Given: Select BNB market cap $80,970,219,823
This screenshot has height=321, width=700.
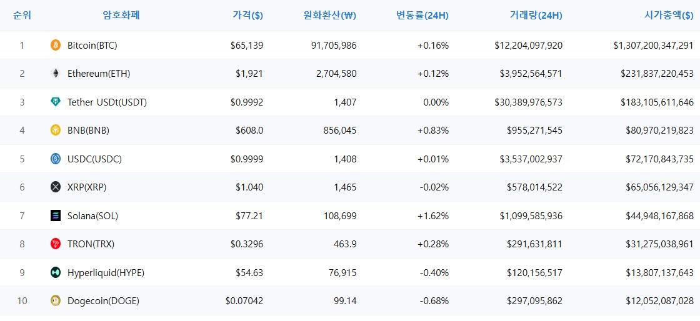Looking at the screenshot, I should 660,130.
